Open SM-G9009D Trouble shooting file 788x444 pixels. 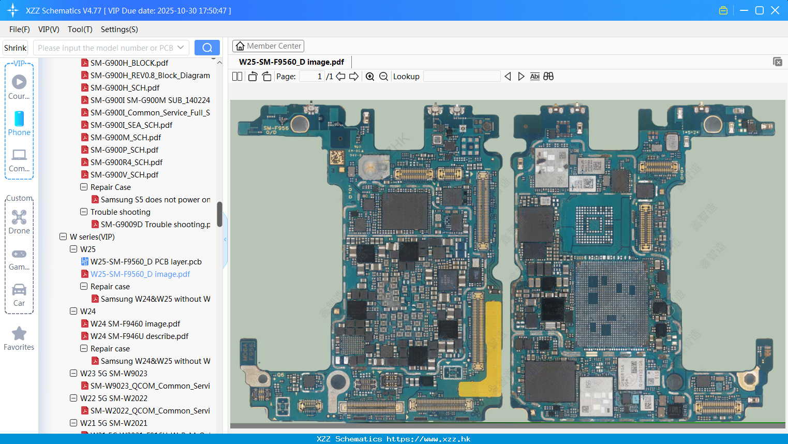pyautogui.click(x=155, y=224)
